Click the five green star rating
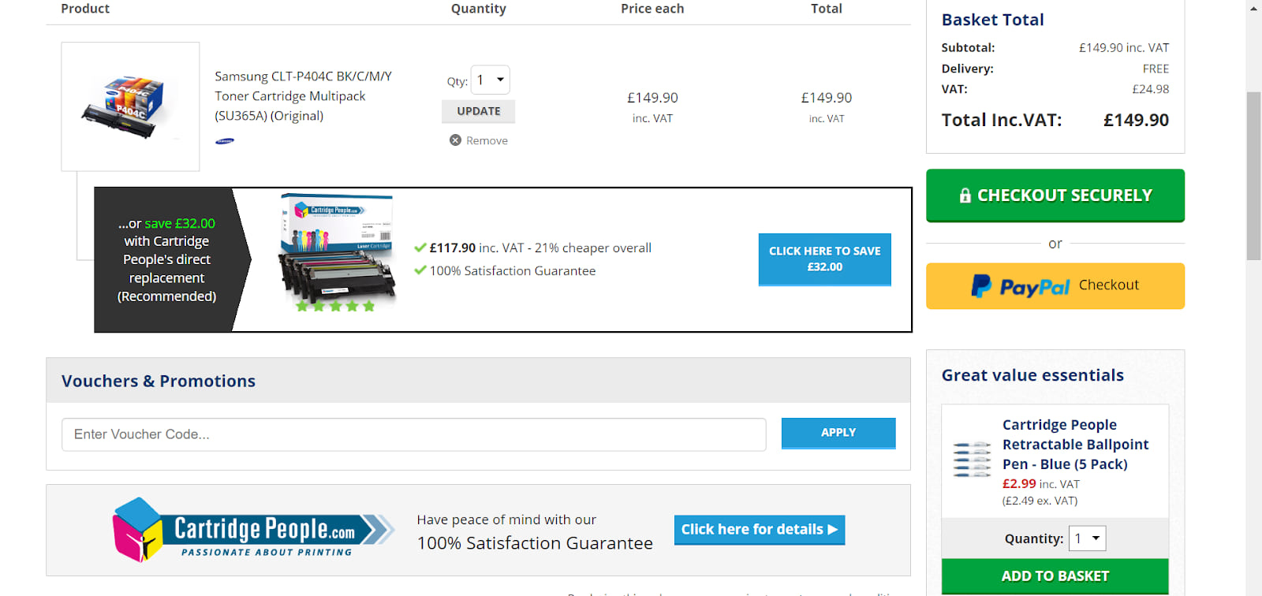Image resolution: width=1262 pixels, height=596 pixels. [335, 306]
